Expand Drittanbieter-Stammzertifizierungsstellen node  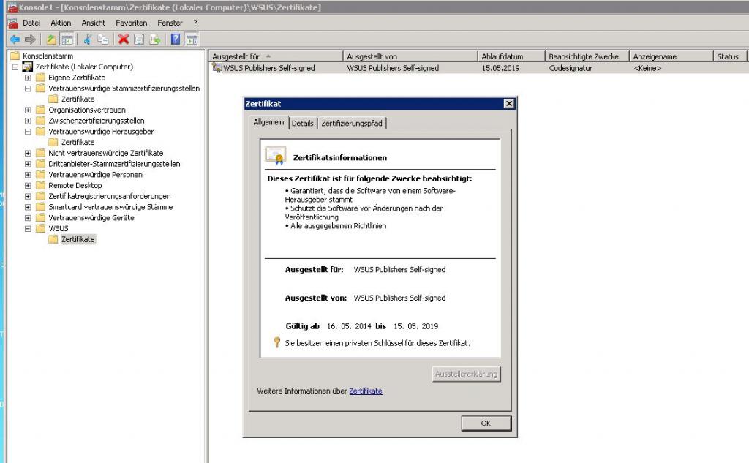(28, 164)
